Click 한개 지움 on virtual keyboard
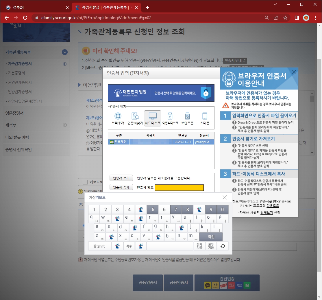This screenshot has height=300, width=322. (x=199, y=246)
